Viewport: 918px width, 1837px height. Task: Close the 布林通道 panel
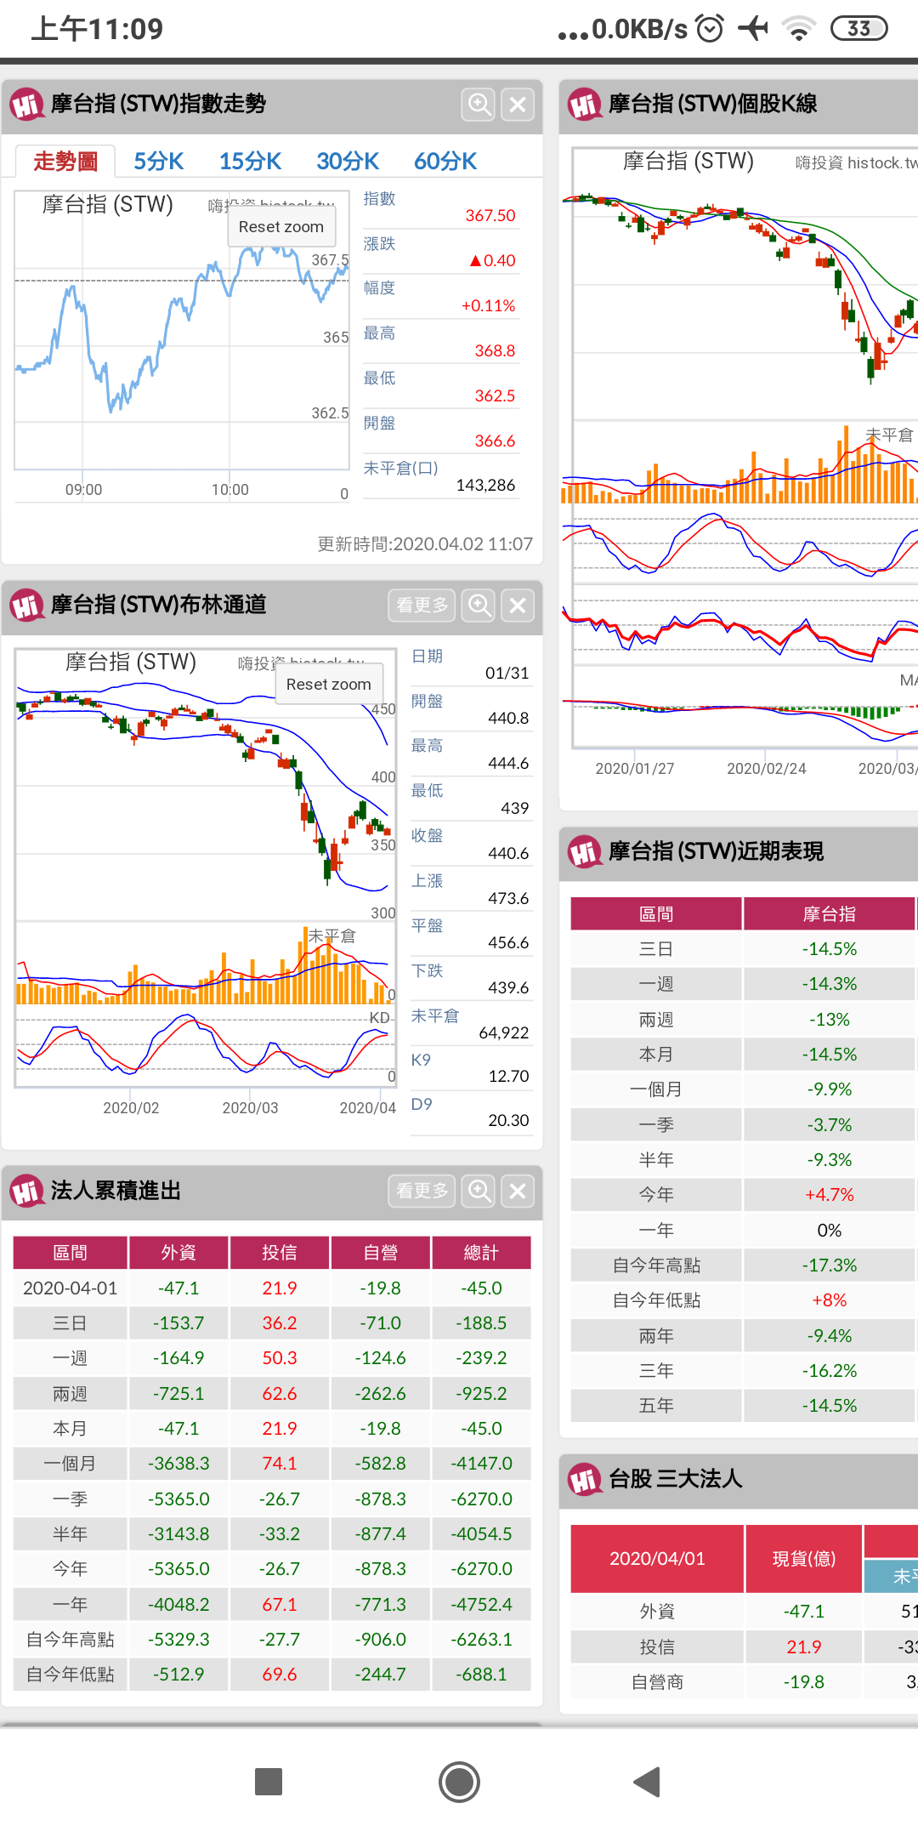pos(518,606)
